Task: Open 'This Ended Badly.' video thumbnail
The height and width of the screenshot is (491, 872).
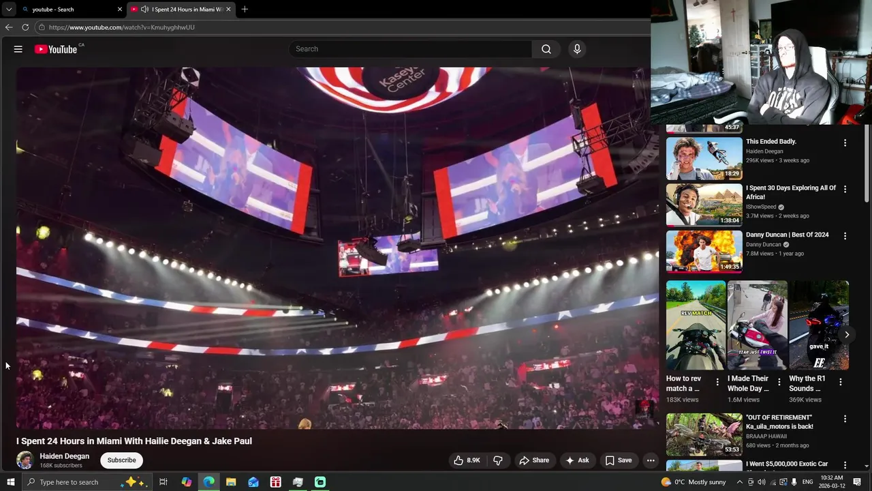Action: point(704,158)
